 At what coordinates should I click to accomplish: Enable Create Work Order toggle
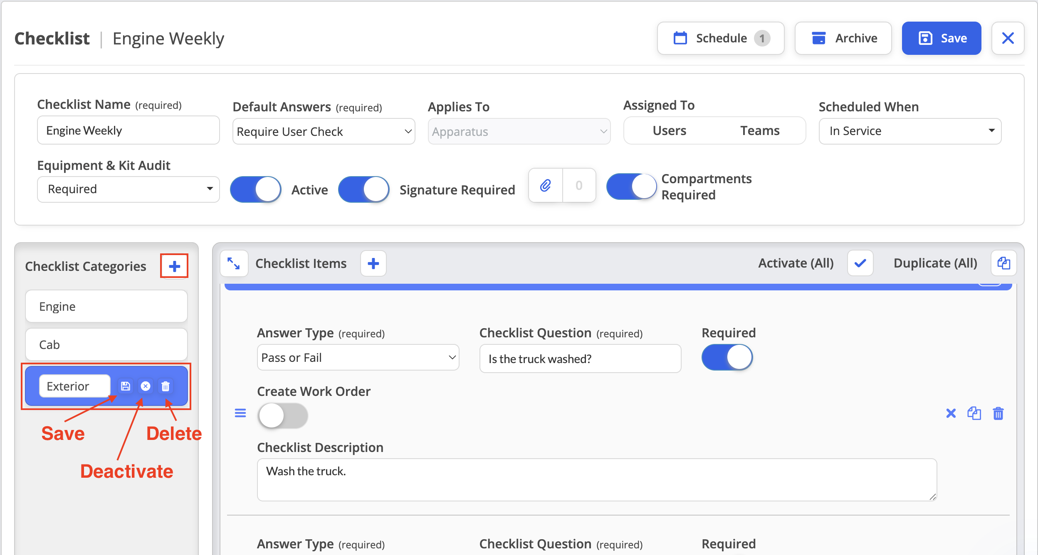coord(283,415)
